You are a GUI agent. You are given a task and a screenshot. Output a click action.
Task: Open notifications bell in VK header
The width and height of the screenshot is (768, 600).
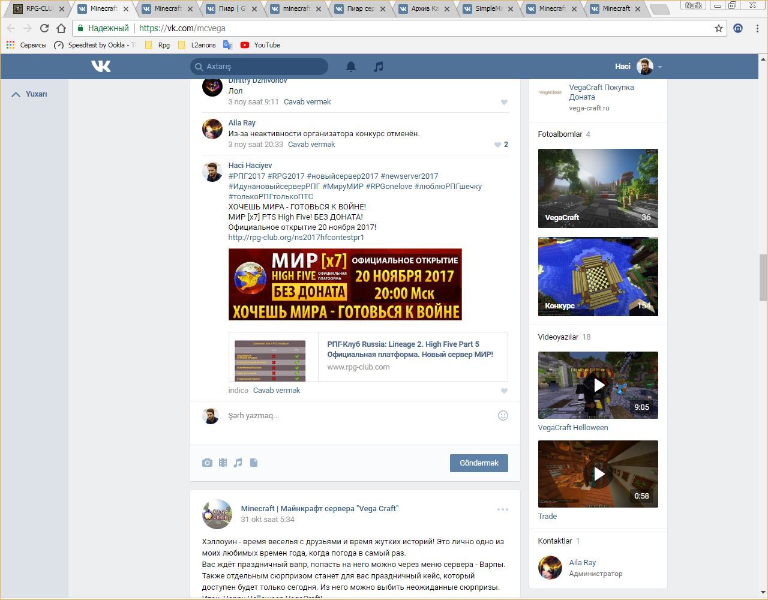(351, 67)
